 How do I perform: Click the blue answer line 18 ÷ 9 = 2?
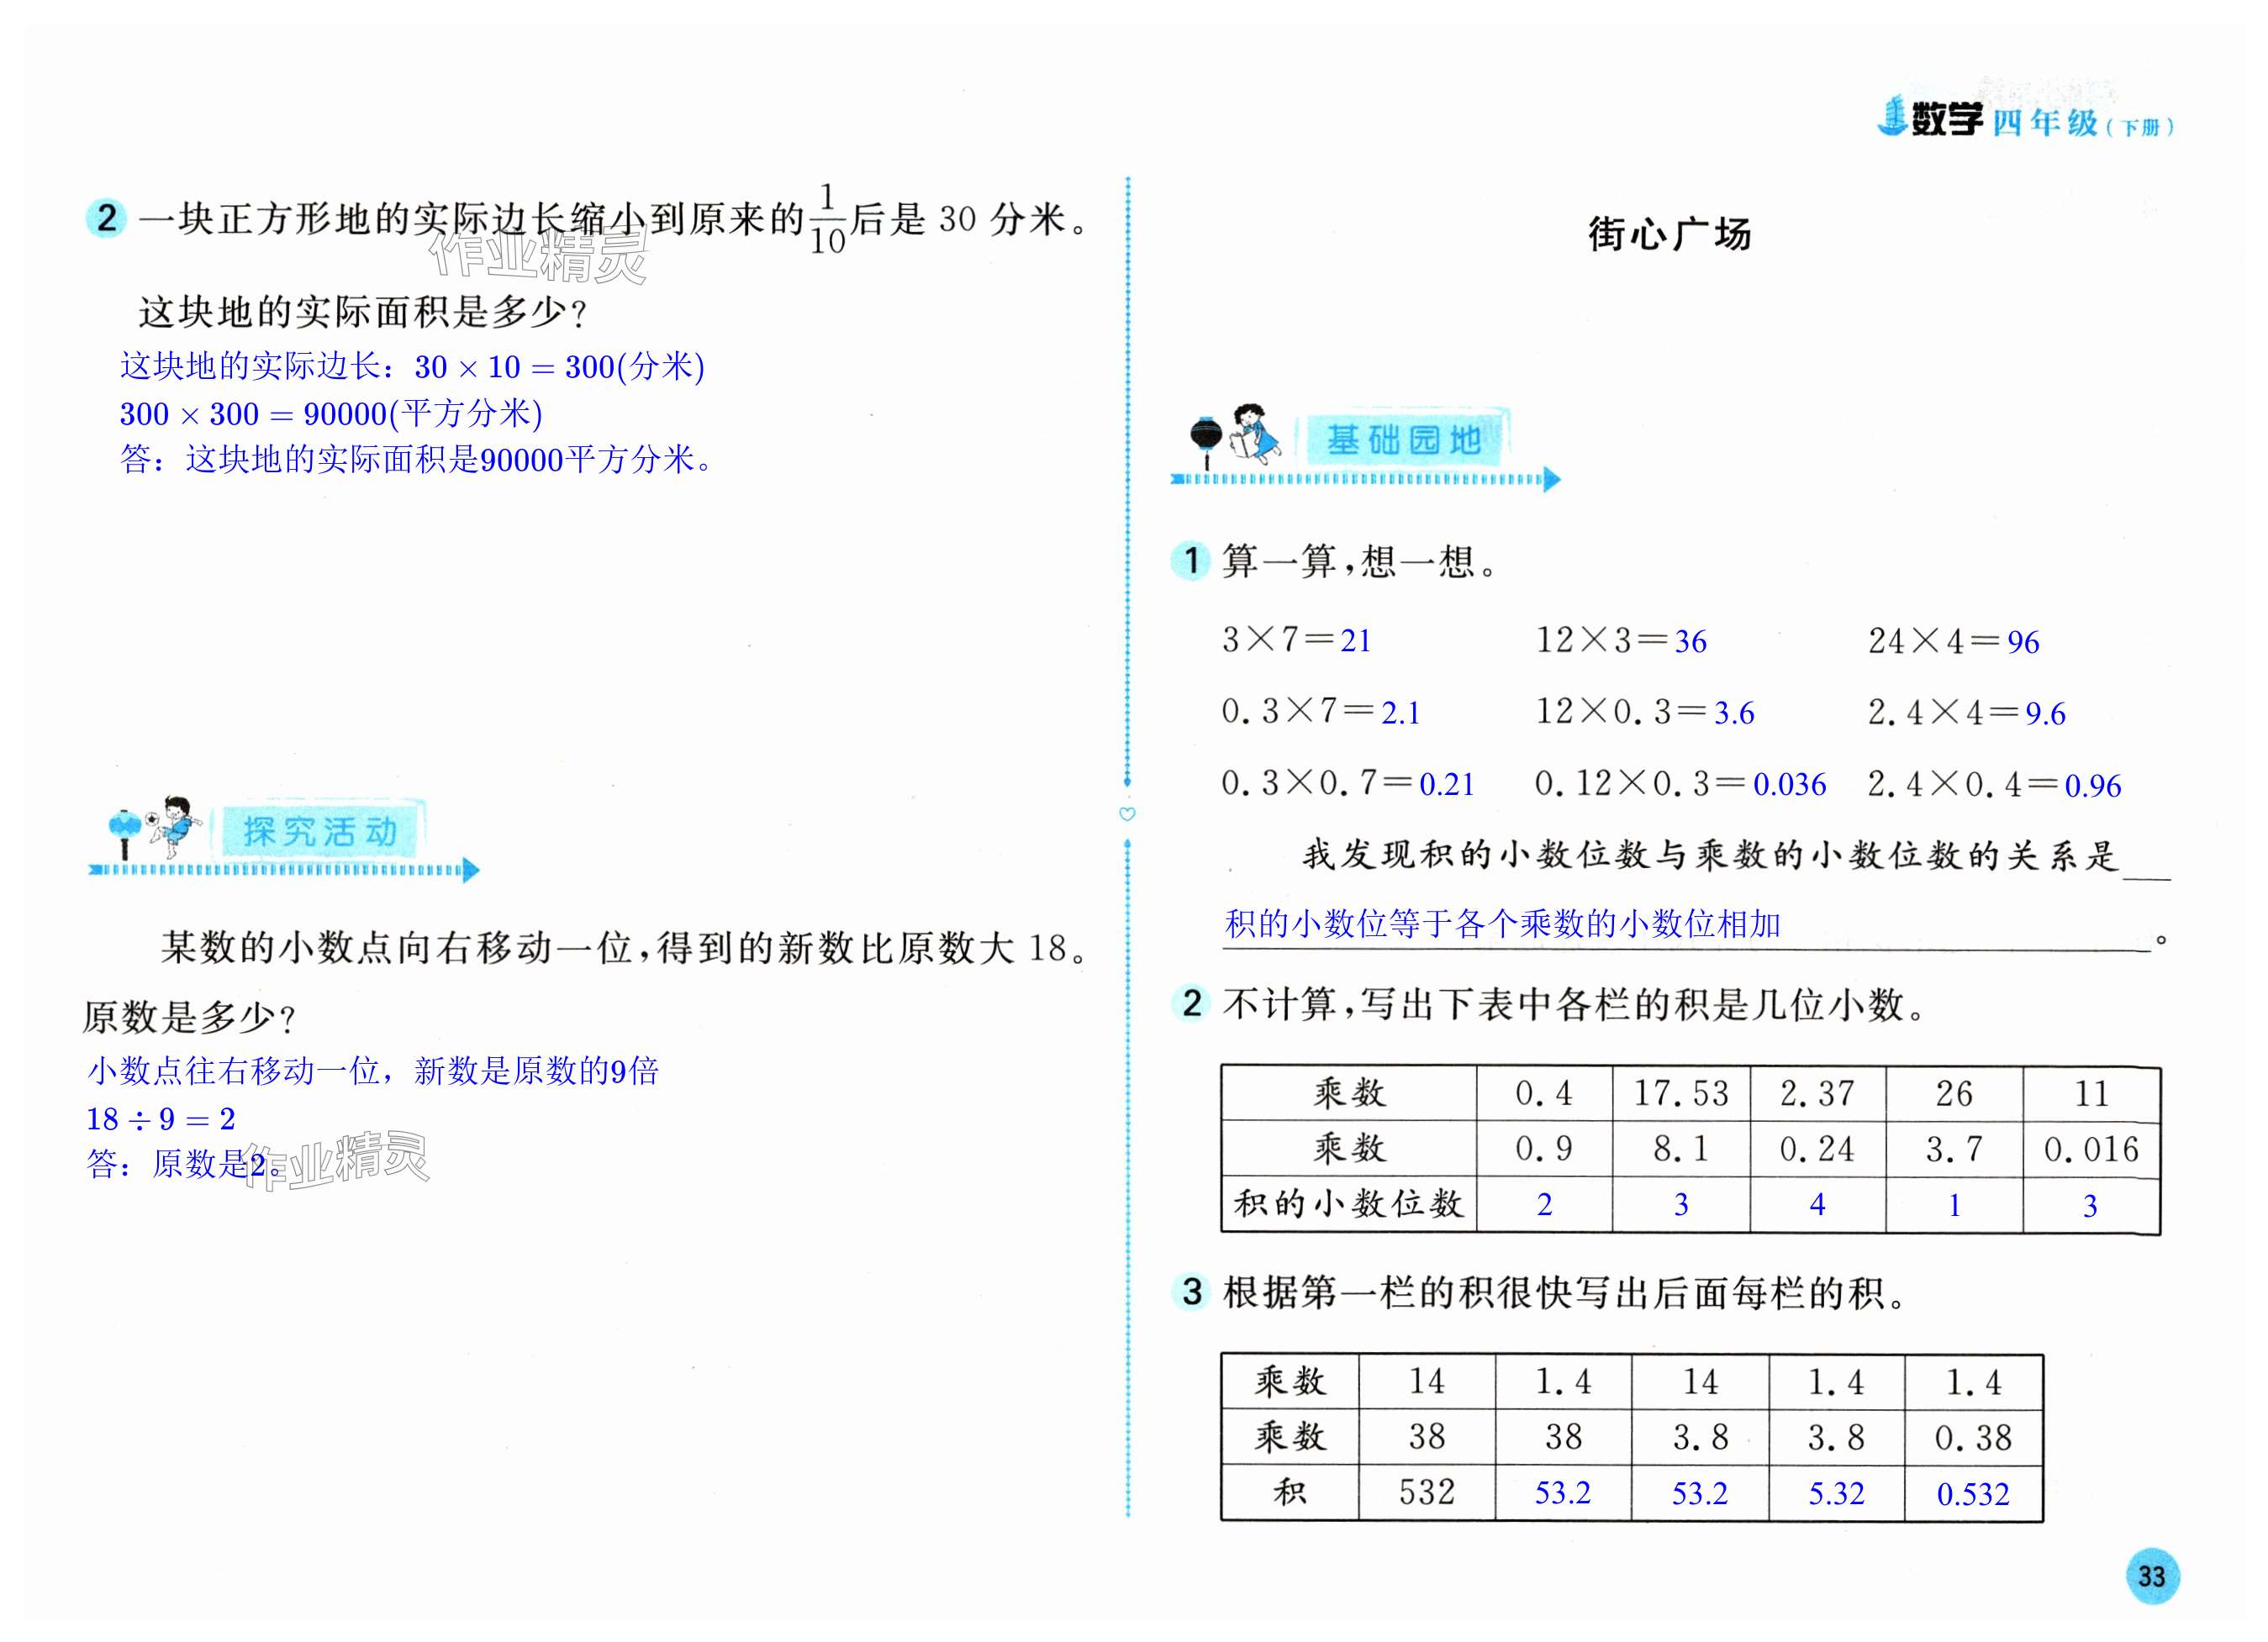pos(161,1118)
